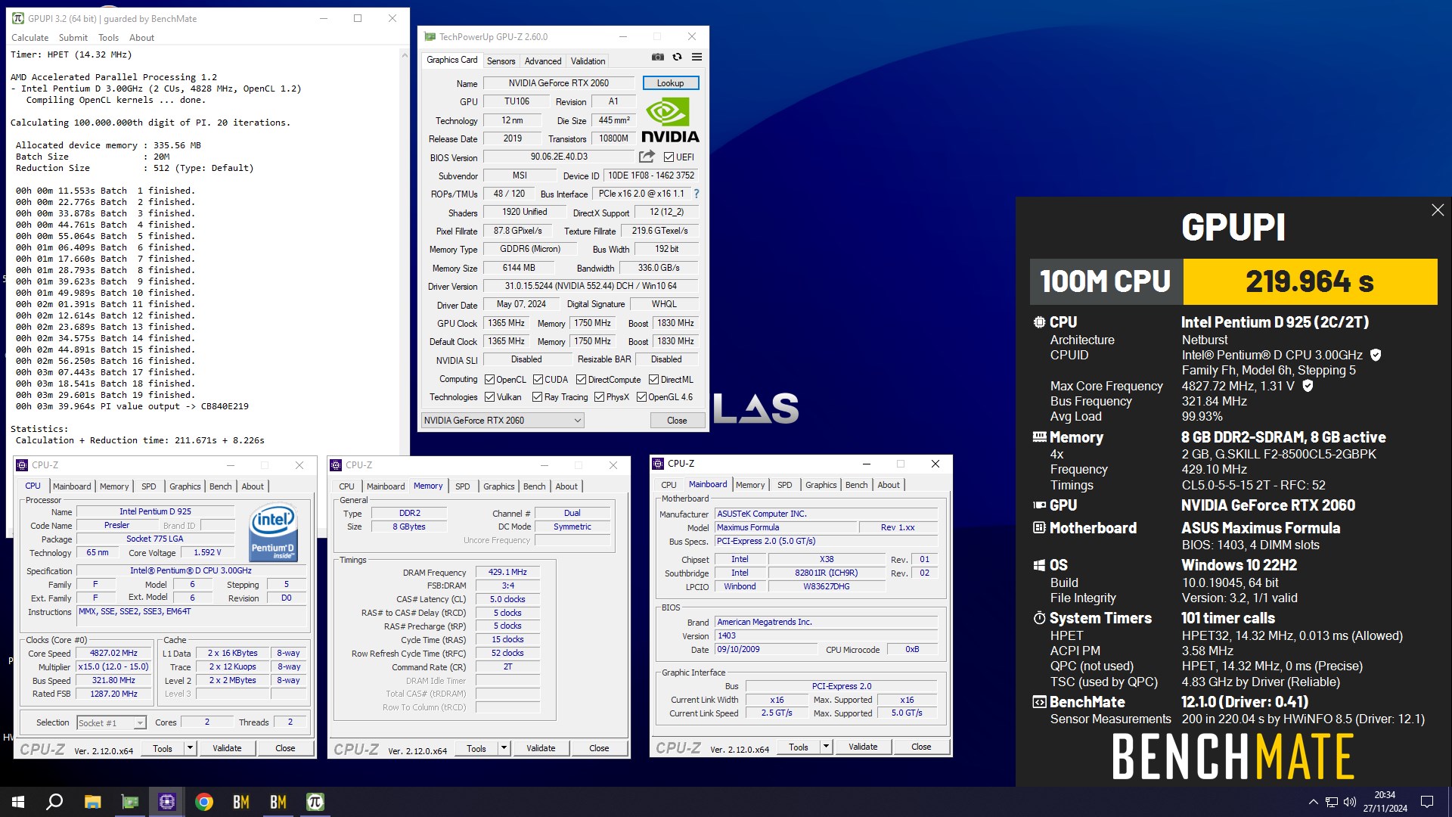
Task: Open the Bench tab in CPU-Z Memory window
Action: pos(534,486)
